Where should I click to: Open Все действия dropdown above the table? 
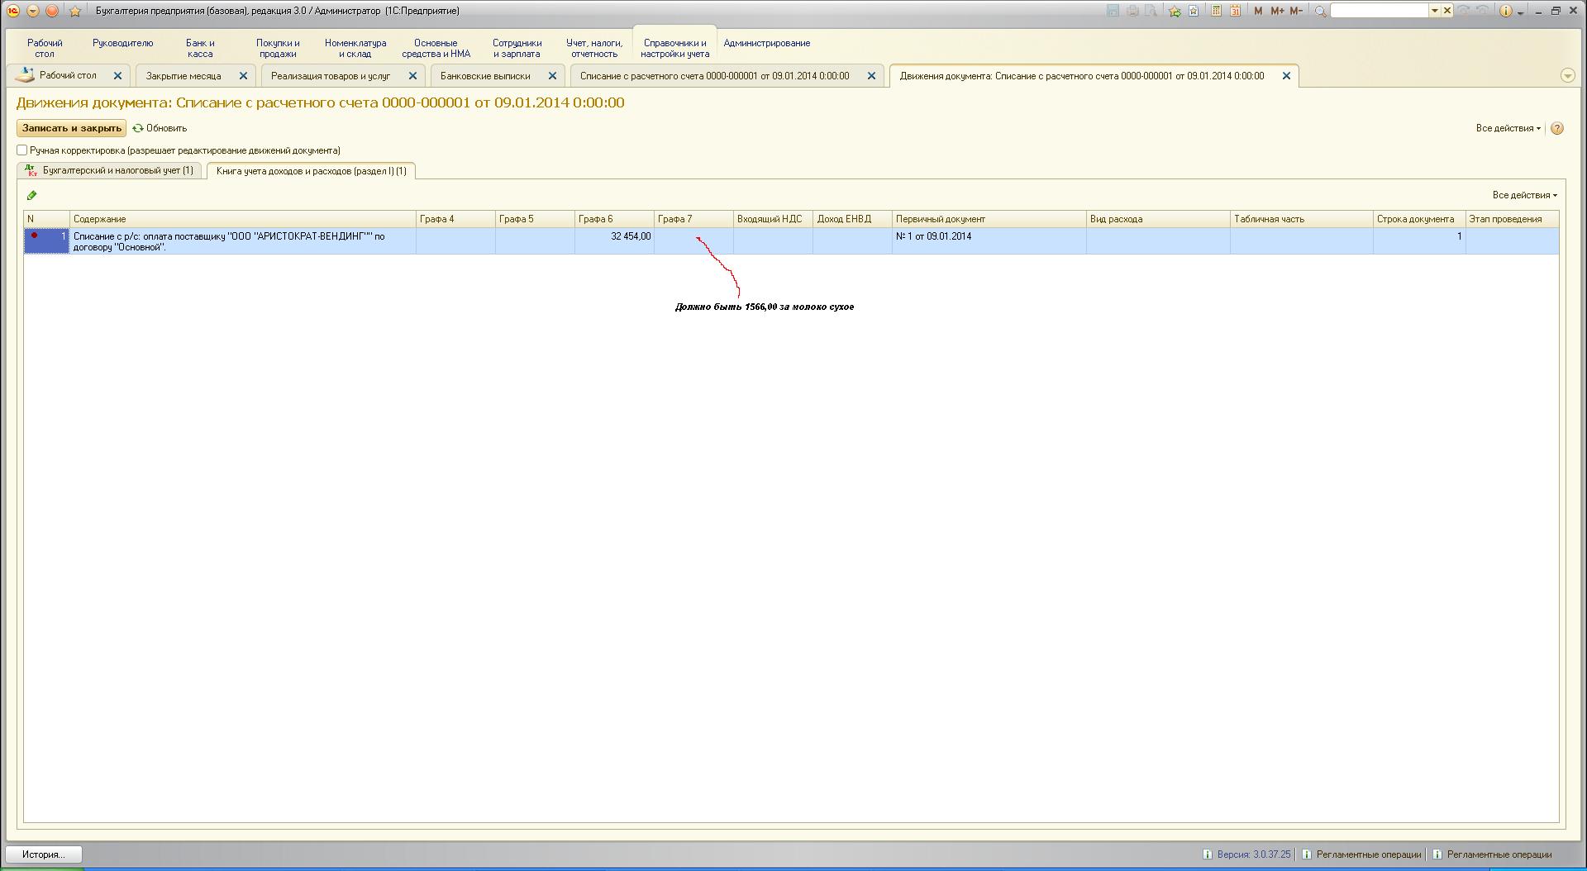[1524, 195]
